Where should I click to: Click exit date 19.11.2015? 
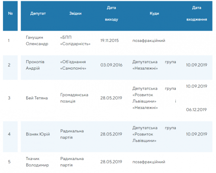pyautogui.click(x=110, y=41)
